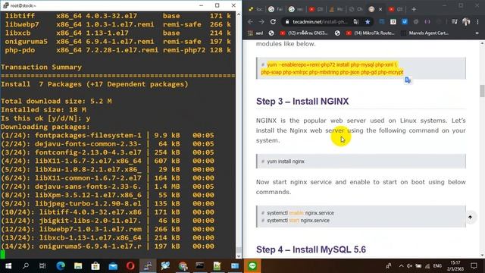Click the tecadmin.net address bar
This screenshot has width=485, height=273.
click(320, 22)
